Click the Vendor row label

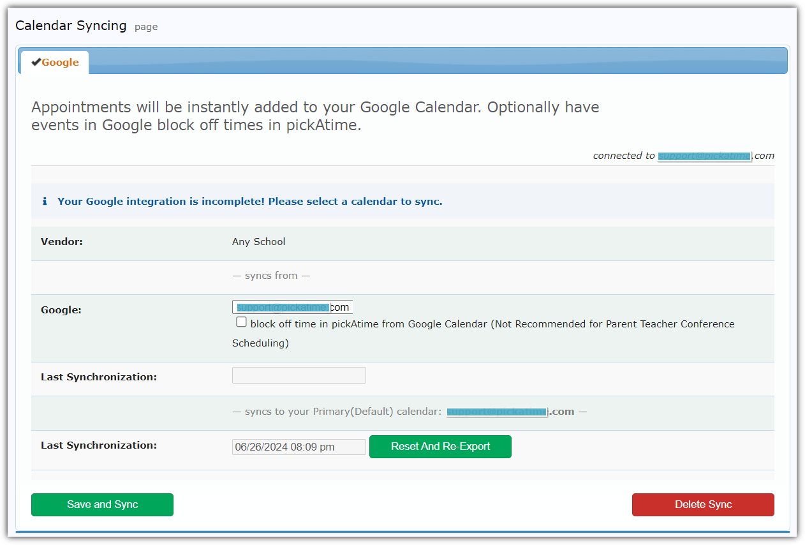[x=62, y=242]
